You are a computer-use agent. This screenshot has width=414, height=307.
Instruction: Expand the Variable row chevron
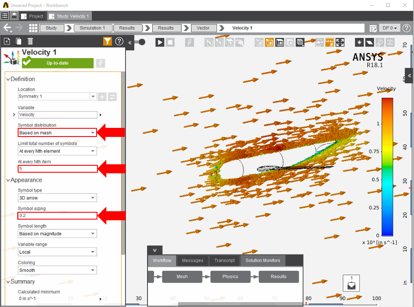(14, 115)
